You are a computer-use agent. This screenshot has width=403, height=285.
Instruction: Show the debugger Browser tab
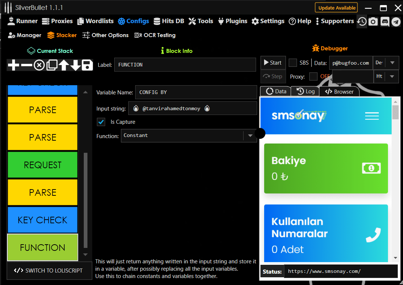[339, 92]
